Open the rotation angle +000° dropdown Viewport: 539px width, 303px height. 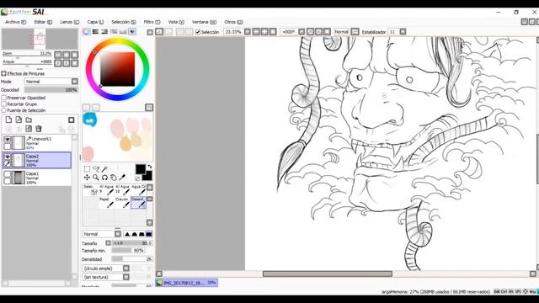click(302, 32)
